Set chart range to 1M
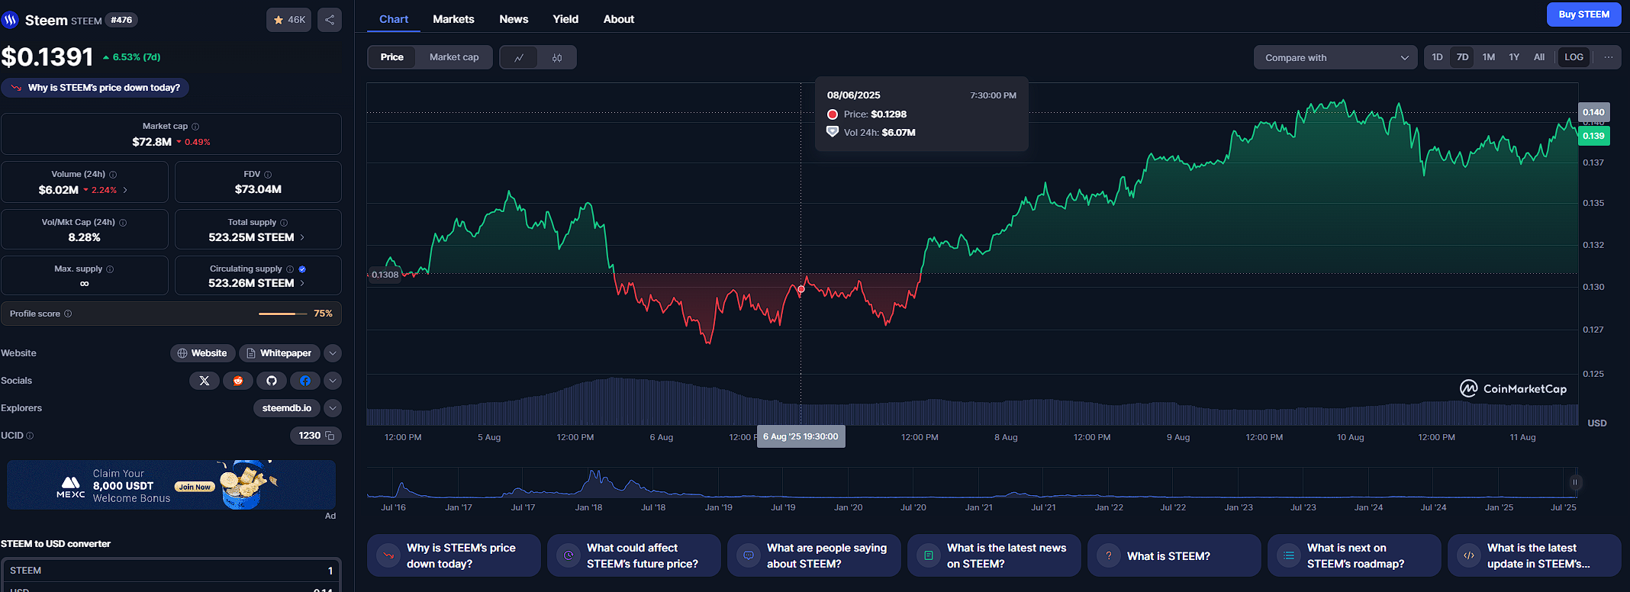1630x592 pixels. pyautogui.click(x=1489, y=57)
